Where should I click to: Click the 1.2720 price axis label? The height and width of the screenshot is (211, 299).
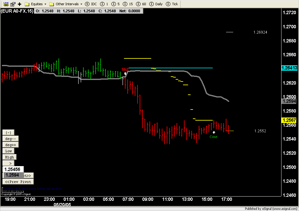point(289,13)
